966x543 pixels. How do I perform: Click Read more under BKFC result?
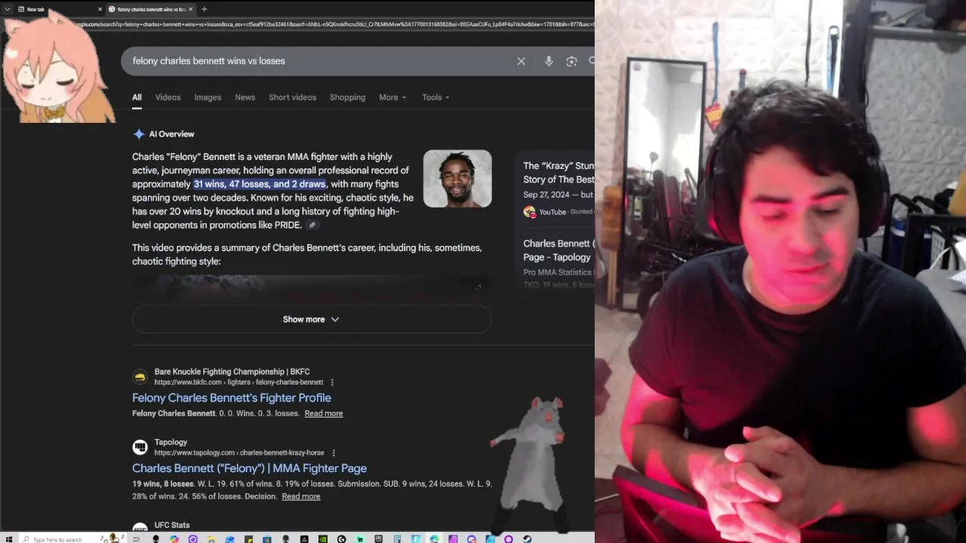324,413
